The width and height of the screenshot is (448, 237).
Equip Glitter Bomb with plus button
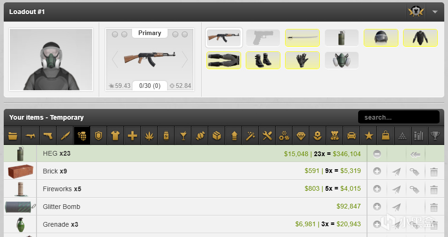point(377,207)
